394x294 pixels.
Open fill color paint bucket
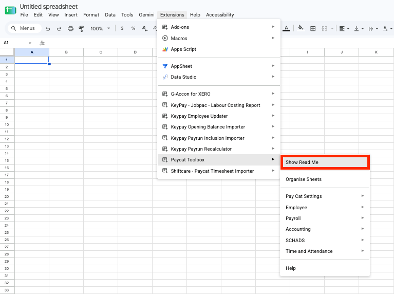click(301, 28)
